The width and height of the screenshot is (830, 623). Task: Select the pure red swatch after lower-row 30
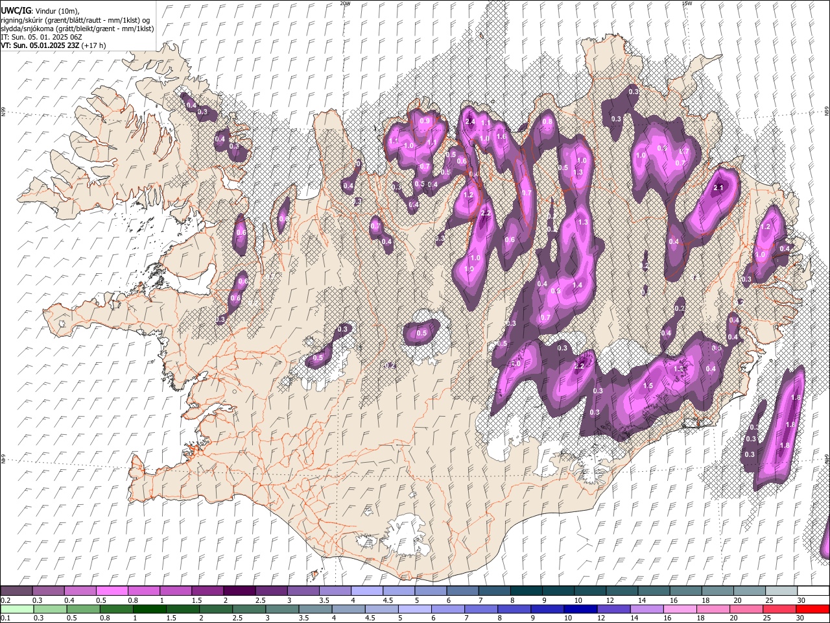click(813, 609)
